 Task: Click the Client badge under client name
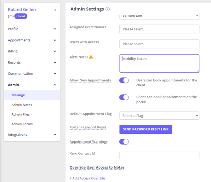21,16
